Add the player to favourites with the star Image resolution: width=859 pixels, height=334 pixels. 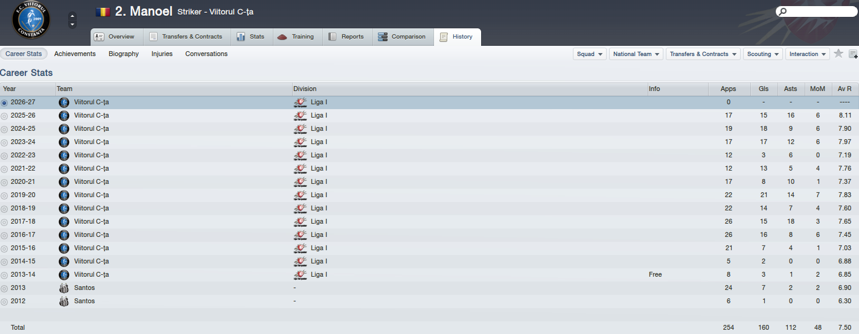point(838,54)
